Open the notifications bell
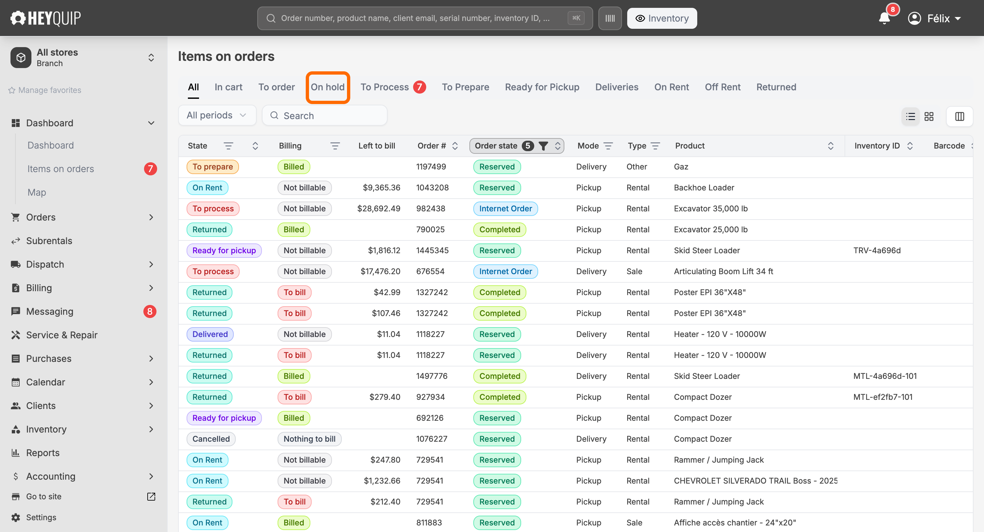The image size is (984, 532). 884,18
